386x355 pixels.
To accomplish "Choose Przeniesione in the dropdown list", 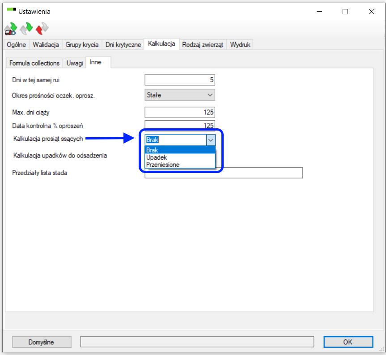I will click(180, 165).
